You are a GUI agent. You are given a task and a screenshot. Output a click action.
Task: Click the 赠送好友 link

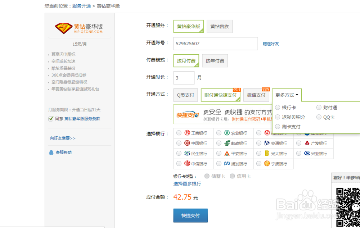click(271, 44)
